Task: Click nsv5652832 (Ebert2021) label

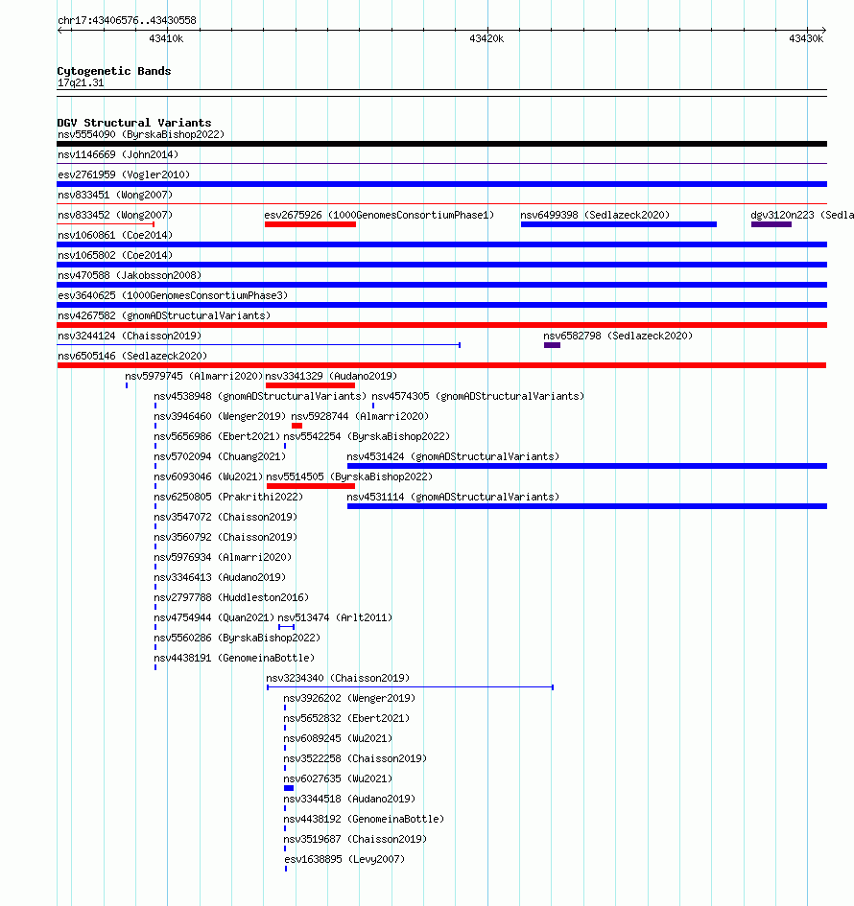Action: pyautogui.click(x=346, y=719)
